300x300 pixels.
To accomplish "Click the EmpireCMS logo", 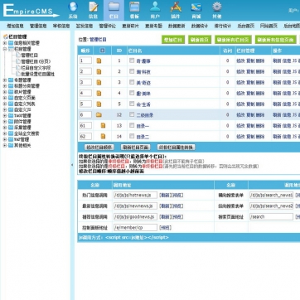I will coord(31,11).
